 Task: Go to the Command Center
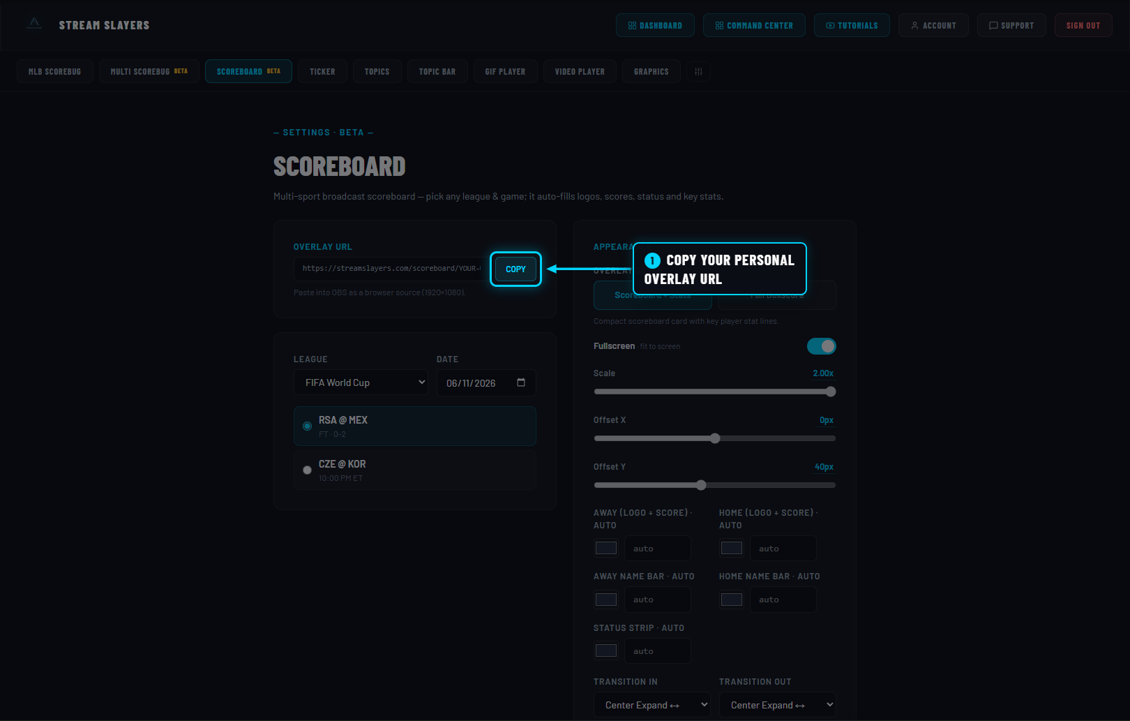point(754,25)
